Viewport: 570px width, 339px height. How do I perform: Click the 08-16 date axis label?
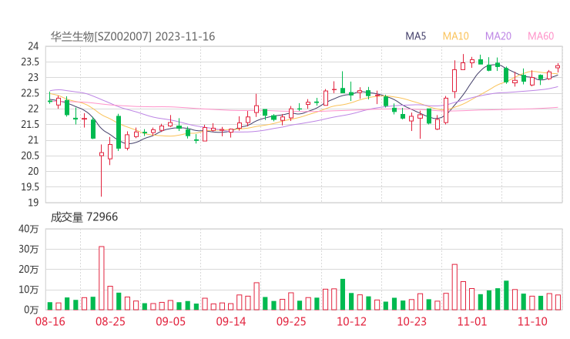click(50, 321)
